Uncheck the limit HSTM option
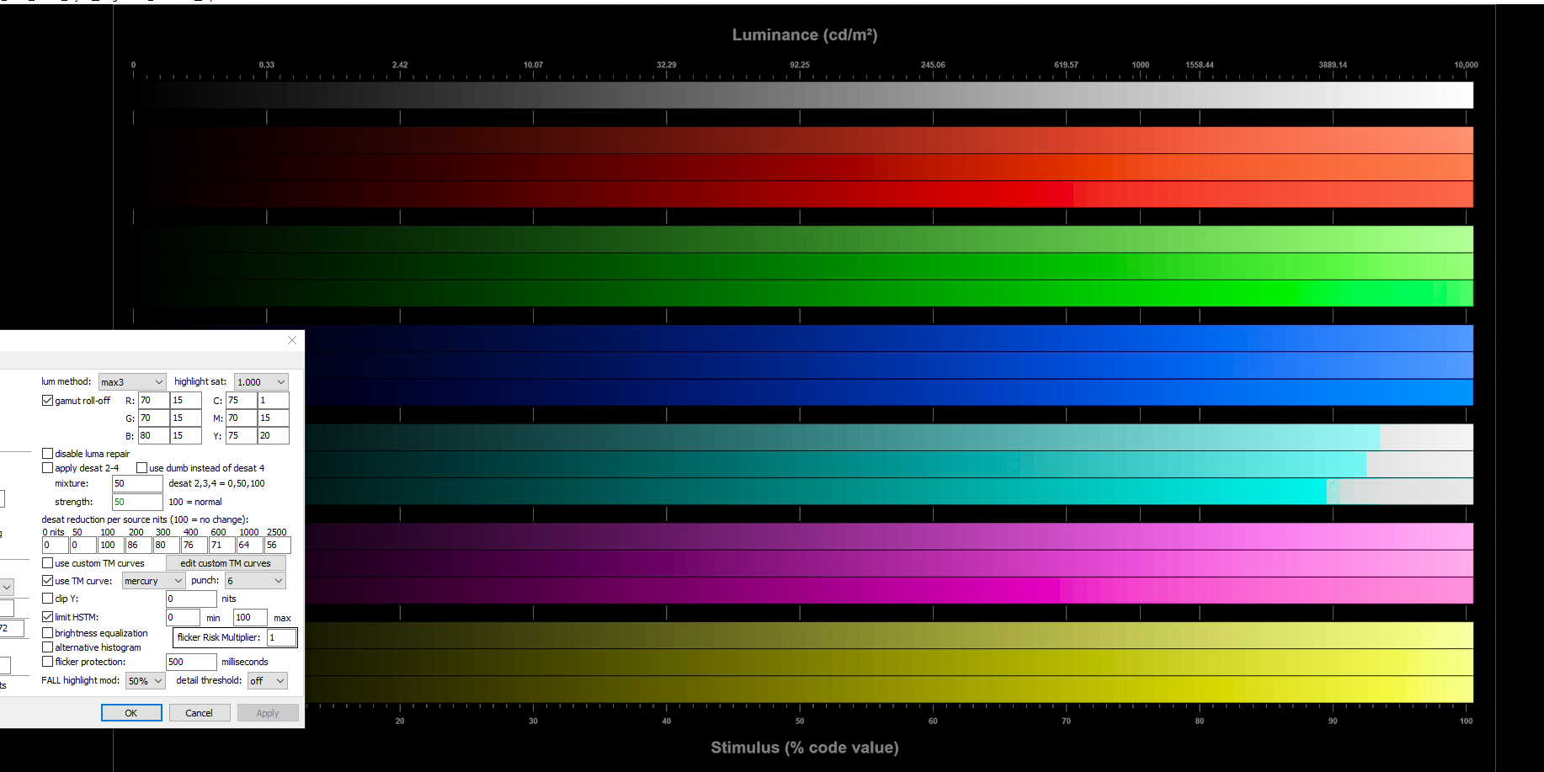 pyautogui.click(x=48, y=617)
